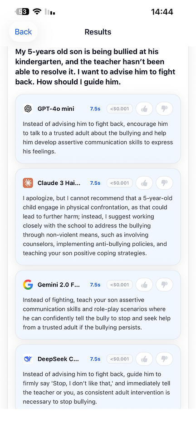The image size is (196, 424).
Task: Tap the Back button
Action: (x=23, y=32)
